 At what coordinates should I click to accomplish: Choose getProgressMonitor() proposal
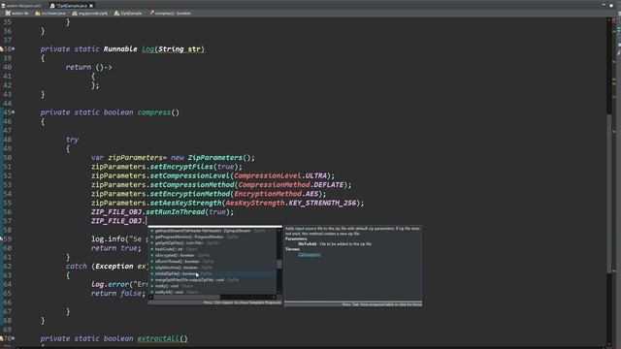[213, 237]
